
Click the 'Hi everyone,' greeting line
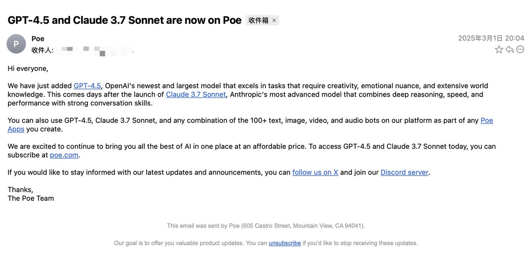(x=28, y=68)
